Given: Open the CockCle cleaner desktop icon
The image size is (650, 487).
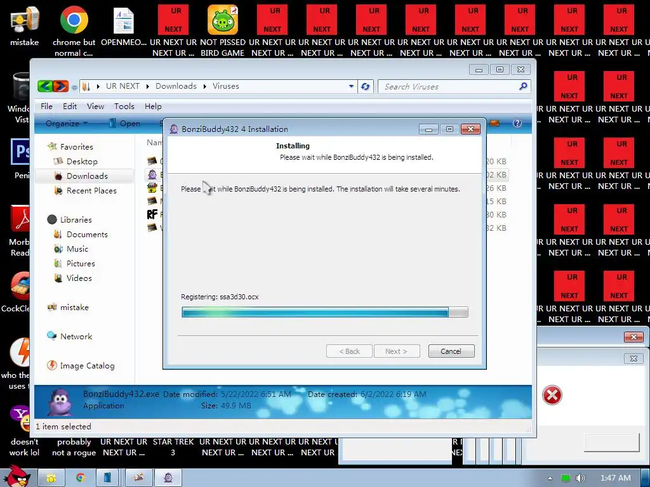Looking at the screenshot, I should coord(20,286).
